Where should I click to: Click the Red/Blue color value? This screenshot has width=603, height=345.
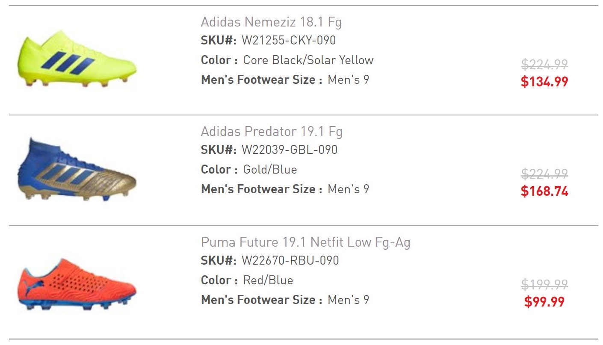click(x=268, y=280)
